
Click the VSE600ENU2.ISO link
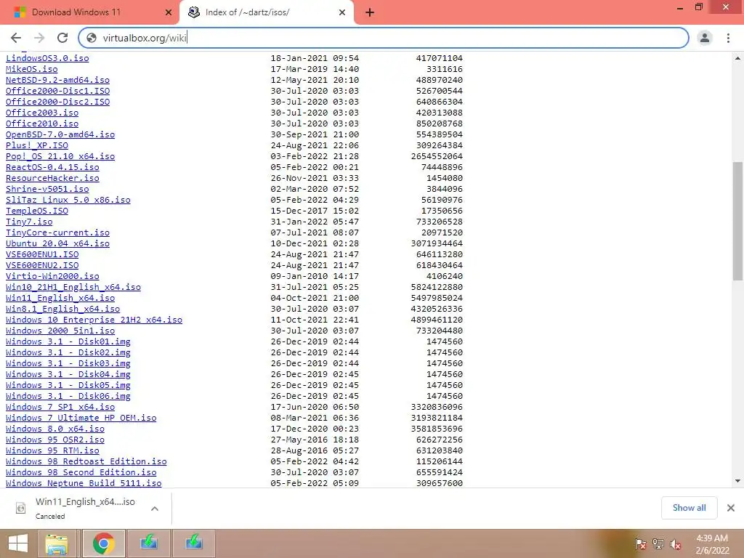[x=41, y=266]
